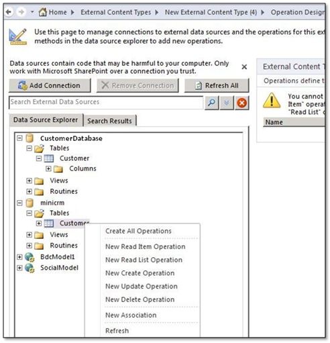Choose New Update Operation
Viewport: 330px width, 343px height.
click(142, 286)
